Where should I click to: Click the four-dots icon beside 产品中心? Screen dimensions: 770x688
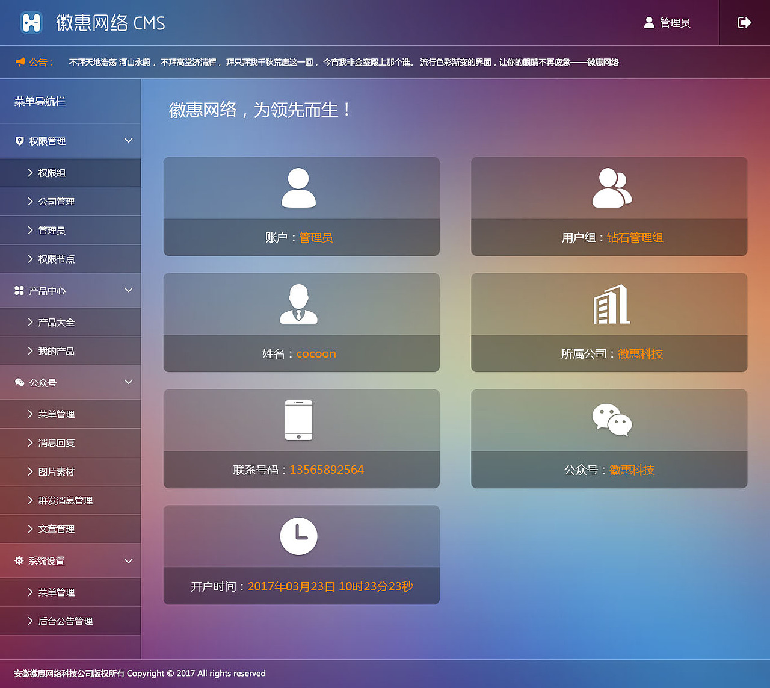pyautogui.click(x=19, y=290)
